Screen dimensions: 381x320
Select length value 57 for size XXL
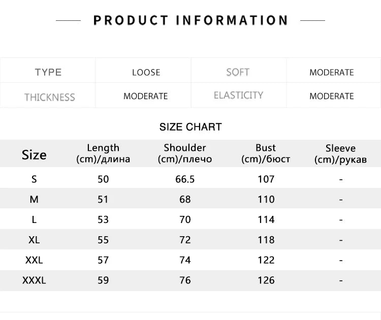103,260
